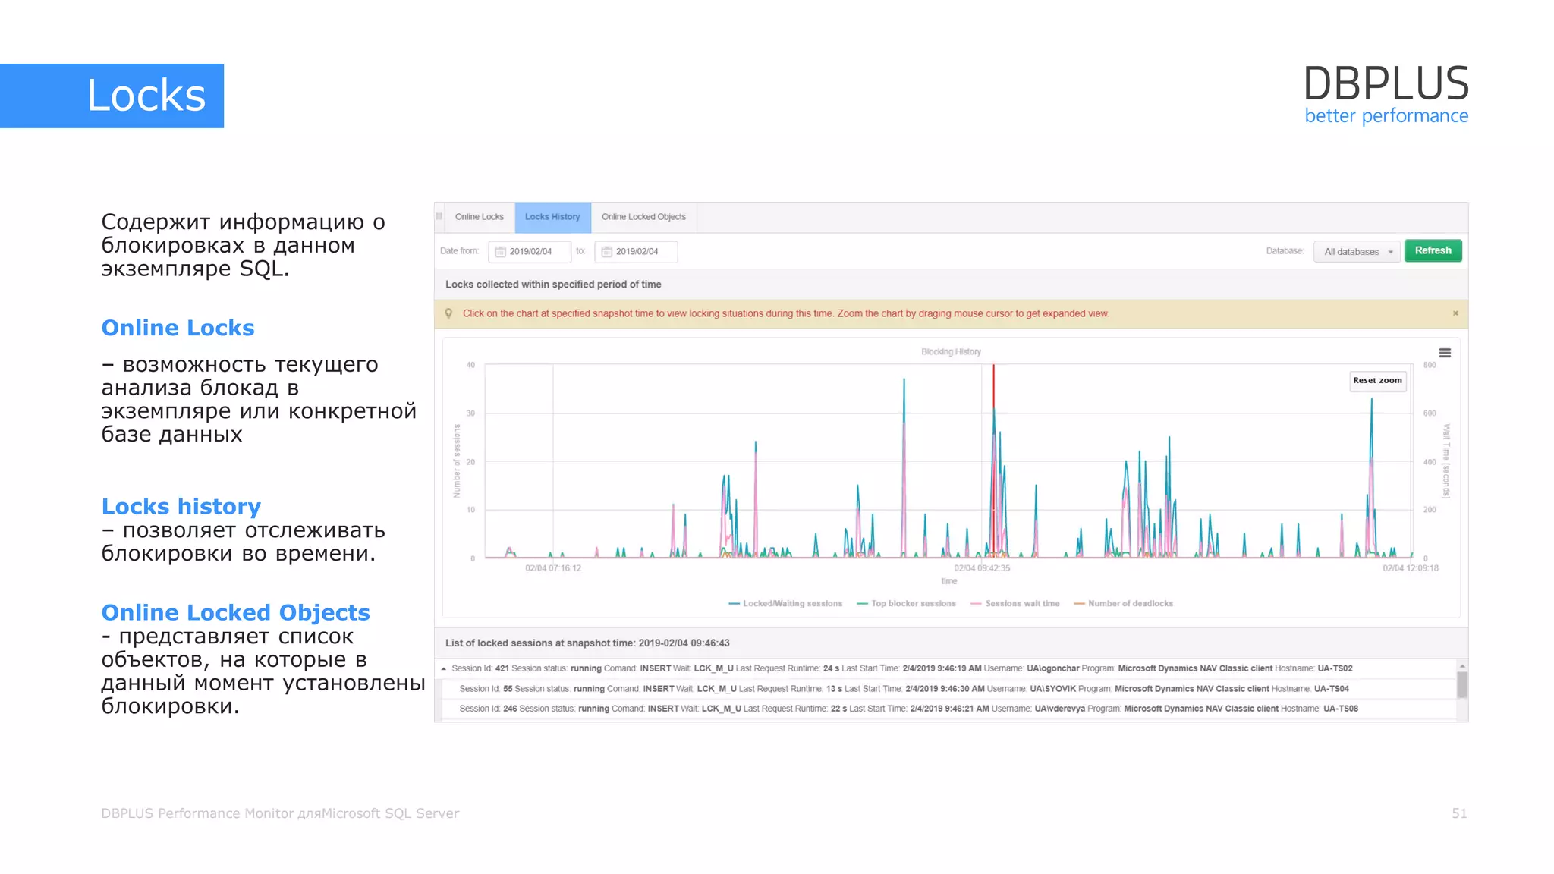Click the hostname UA-TS02 value
Screen dimensions: 1554x874
[1335, 668]
